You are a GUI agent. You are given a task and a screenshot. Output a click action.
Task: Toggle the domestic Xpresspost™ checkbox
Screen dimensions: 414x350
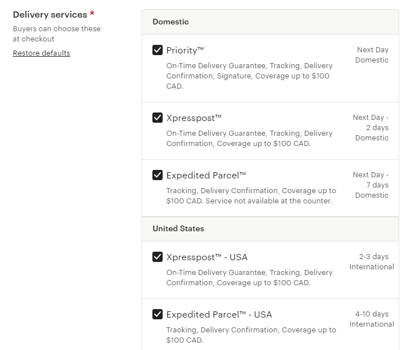[x=158, y=118]
